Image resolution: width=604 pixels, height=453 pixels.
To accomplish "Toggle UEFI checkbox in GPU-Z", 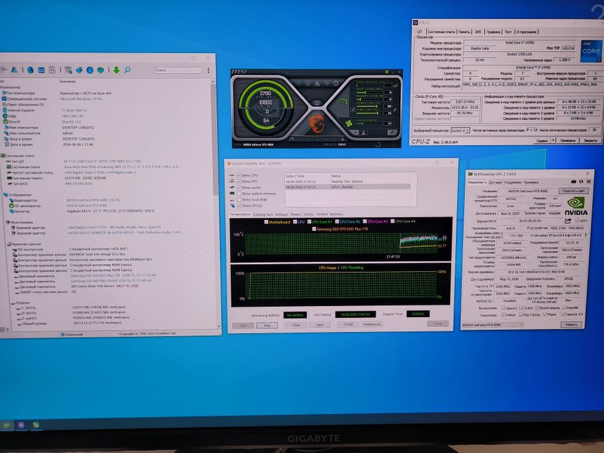I will tap(577, 221).
